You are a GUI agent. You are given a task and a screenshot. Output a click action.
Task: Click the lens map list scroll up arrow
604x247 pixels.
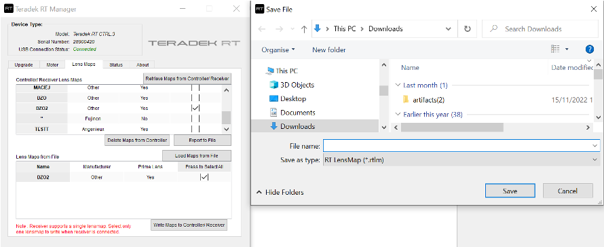pyautogui.click(x=227, y=90)
